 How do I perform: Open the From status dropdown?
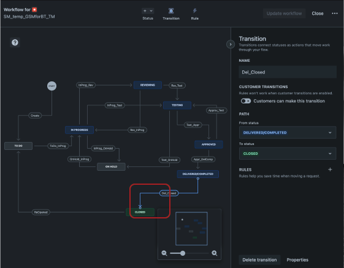coord(288,132)
